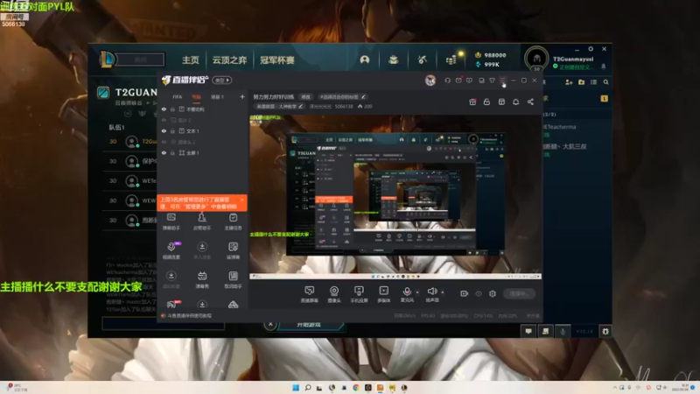The image size is (700, 394).
Task: Mute the 麦克风 microphone
Action: coord(407,294)
